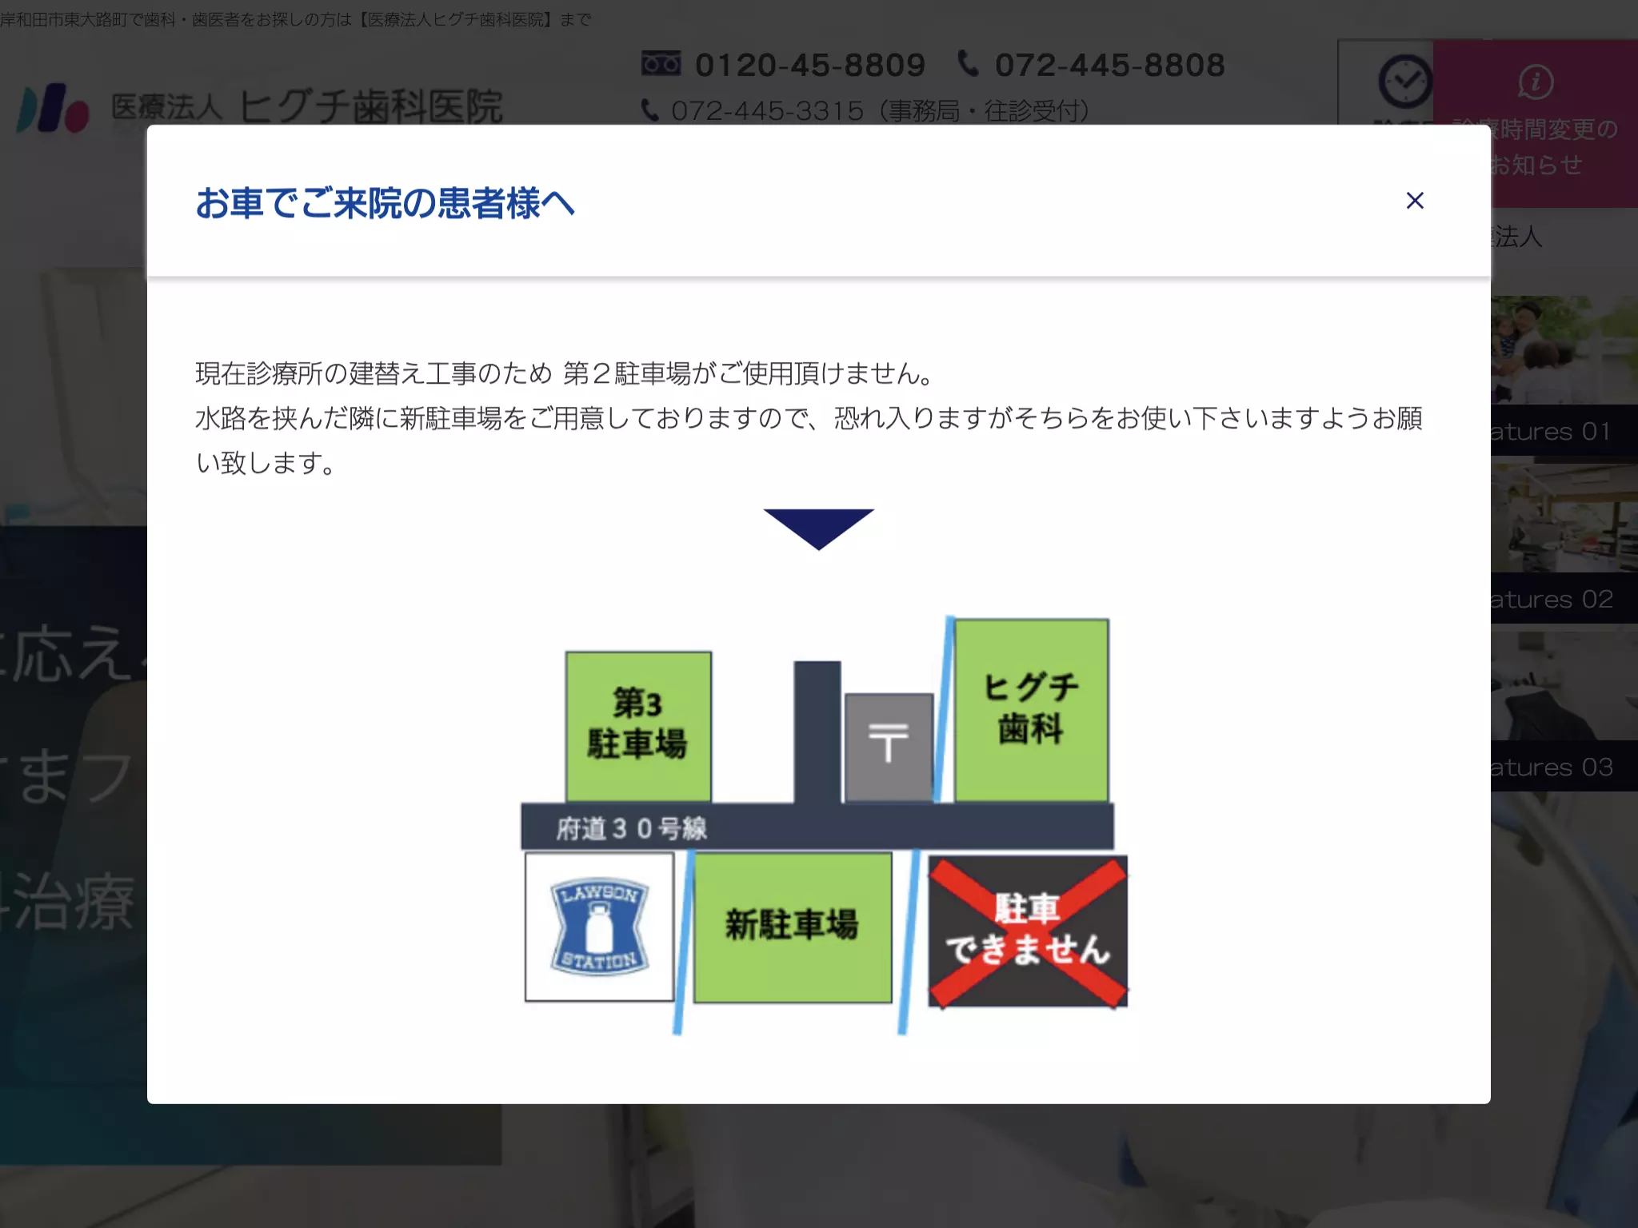Click the clock consultation hours icon
1638x1228 pixels.
coord(1405,82)
